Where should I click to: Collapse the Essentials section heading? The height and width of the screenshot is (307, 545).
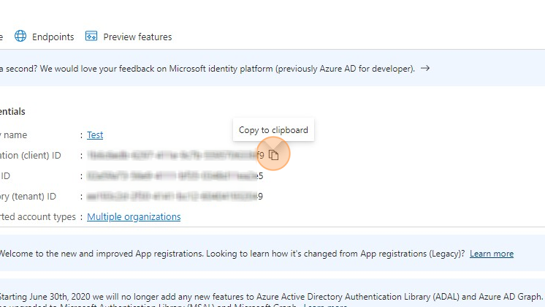pyautogui.click(x=12, y=112)
